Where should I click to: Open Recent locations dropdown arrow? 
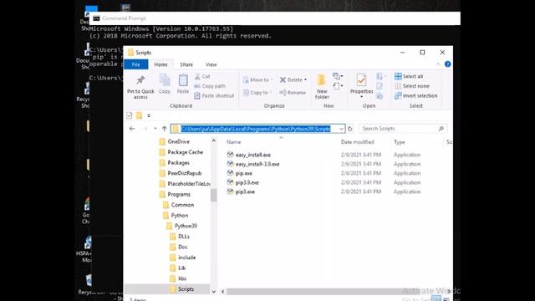point(155,129)
